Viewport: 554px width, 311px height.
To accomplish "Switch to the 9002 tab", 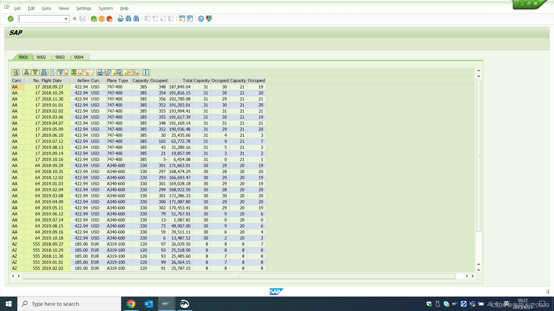I will coord(41,57).
